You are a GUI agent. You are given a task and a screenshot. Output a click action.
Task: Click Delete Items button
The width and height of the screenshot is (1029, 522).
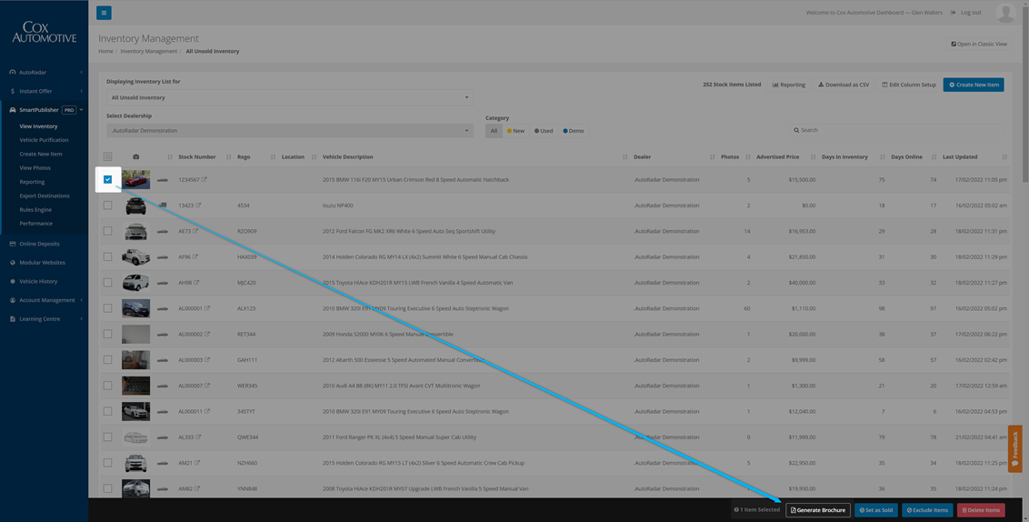pos(981,510)
